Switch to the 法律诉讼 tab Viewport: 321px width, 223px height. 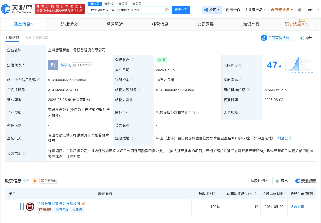pos(69,24)
